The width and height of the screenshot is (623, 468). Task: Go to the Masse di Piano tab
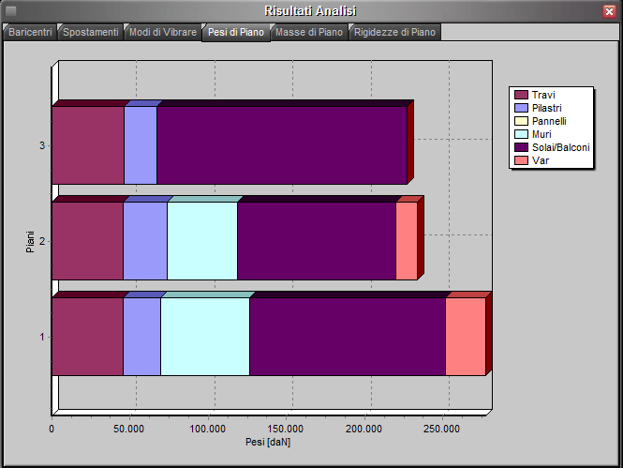click(309, 32)
